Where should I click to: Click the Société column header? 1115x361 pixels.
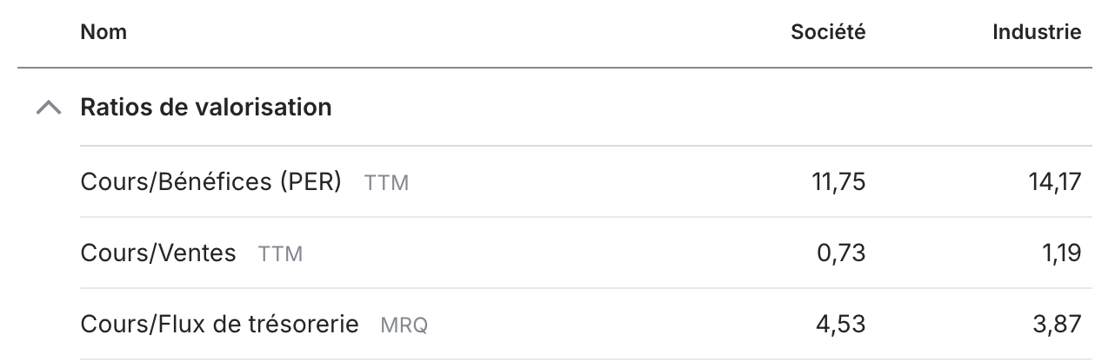click(x=828, y=32)
